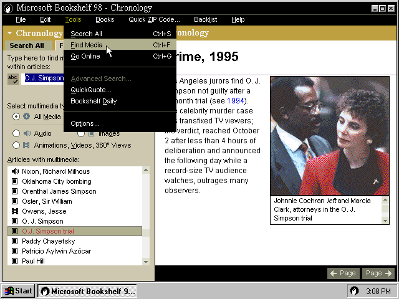Expand the Chronology book dropdown arrow

[9, 33]
